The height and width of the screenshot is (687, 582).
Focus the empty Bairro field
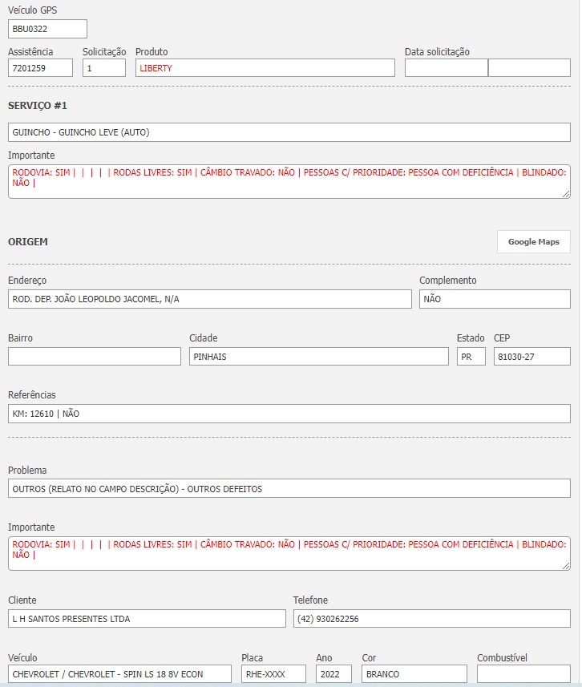(x=95, y=357)
